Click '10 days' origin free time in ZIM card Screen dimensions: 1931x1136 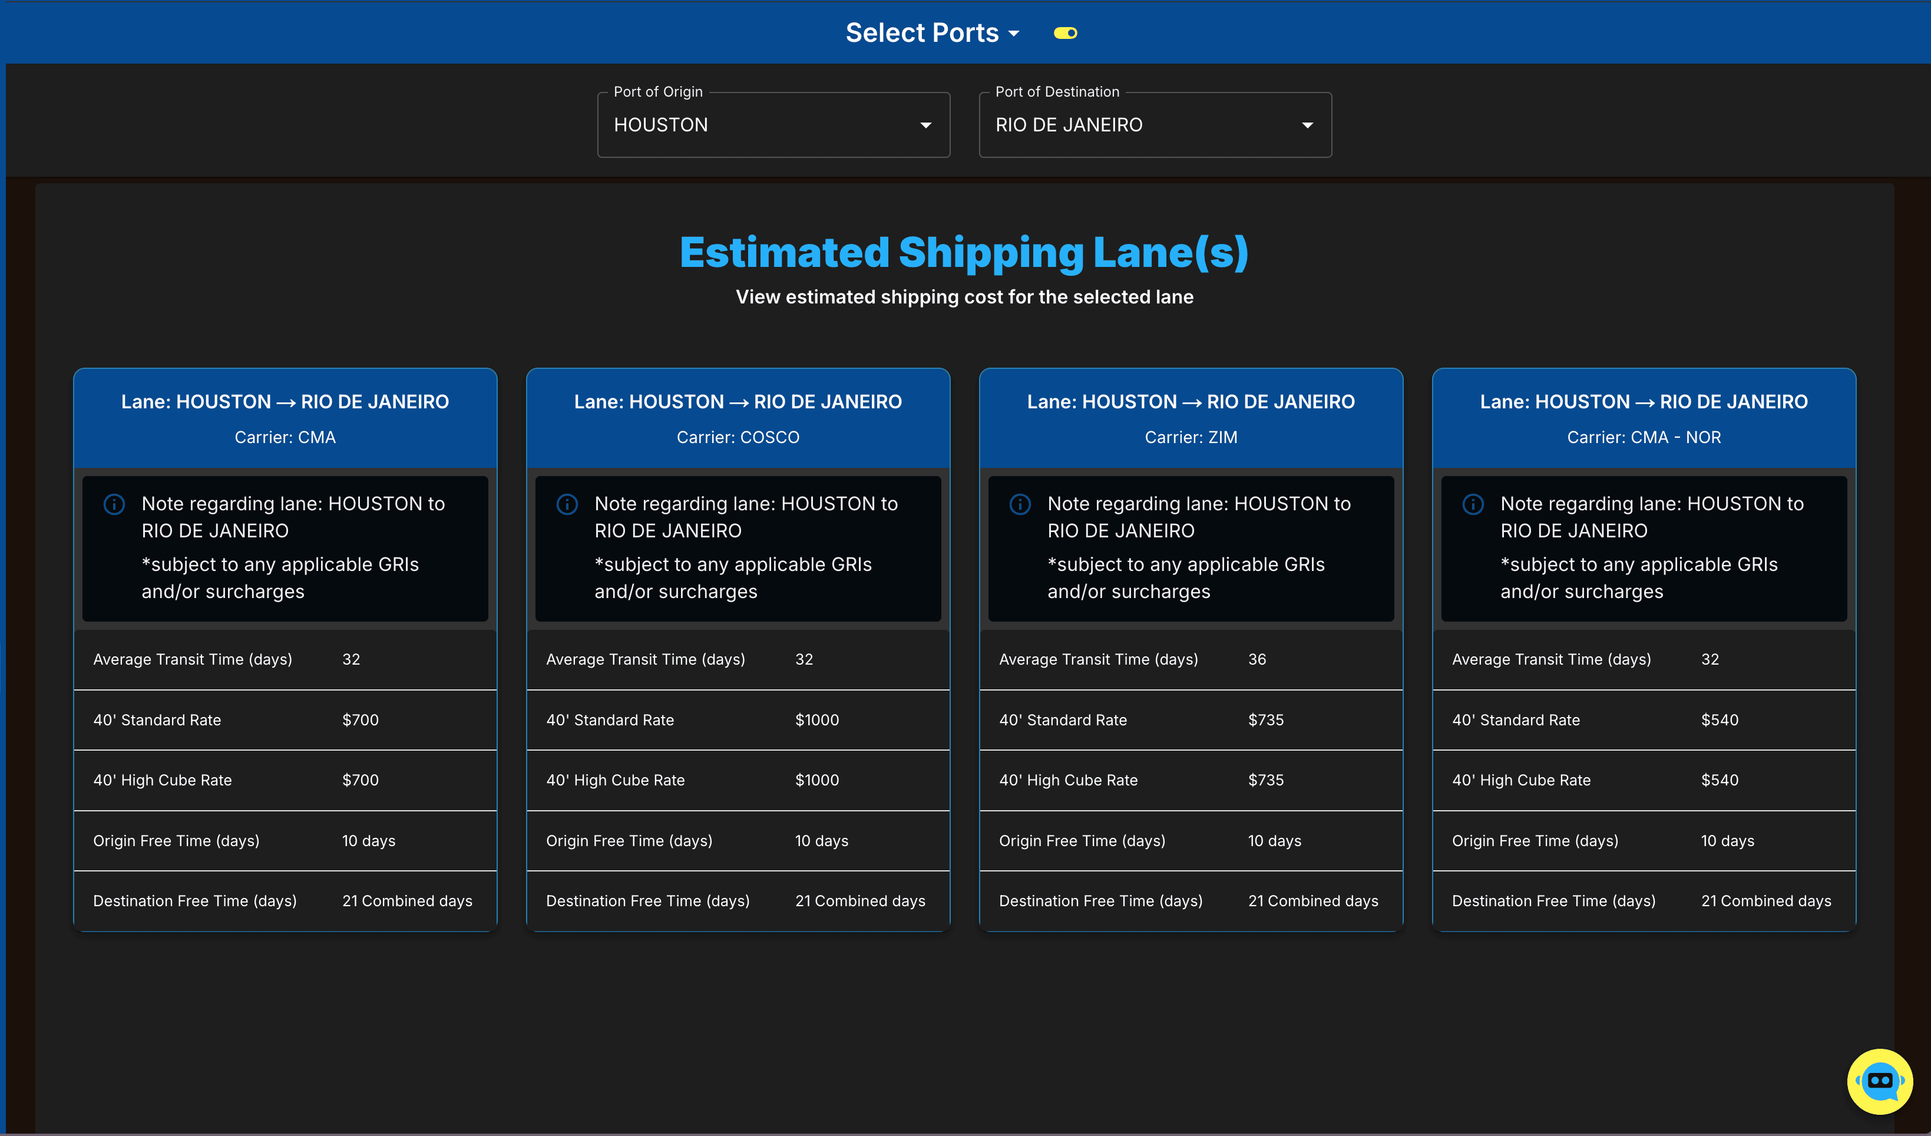click(1274, 841)
